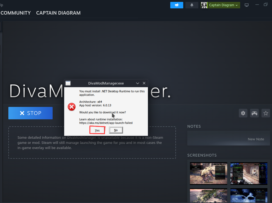Open the first monster battle screenshot thumbnail
Screen dimensions: 272x203
click(x=209, y=174)
